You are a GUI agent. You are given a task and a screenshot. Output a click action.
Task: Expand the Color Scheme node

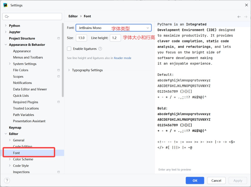pyautogui.click(x=10, y=159)
